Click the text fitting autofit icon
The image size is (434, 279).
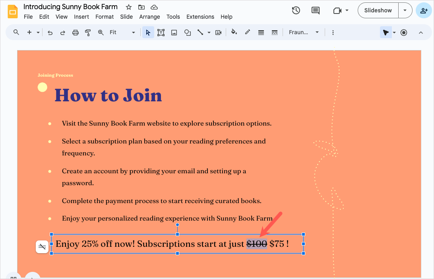[x=42, y=247]
